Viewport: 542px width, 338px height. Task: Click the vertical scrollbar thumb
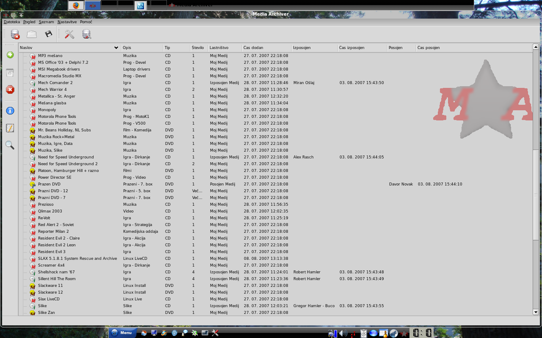click(x=536, y=194)
